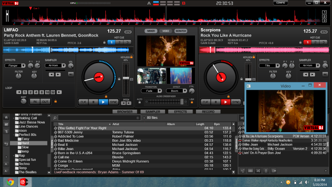Play the right deck (Scorpions)
Image resolution: width=332 pixels, height=187 pixels.
click(x=225, y=102)
